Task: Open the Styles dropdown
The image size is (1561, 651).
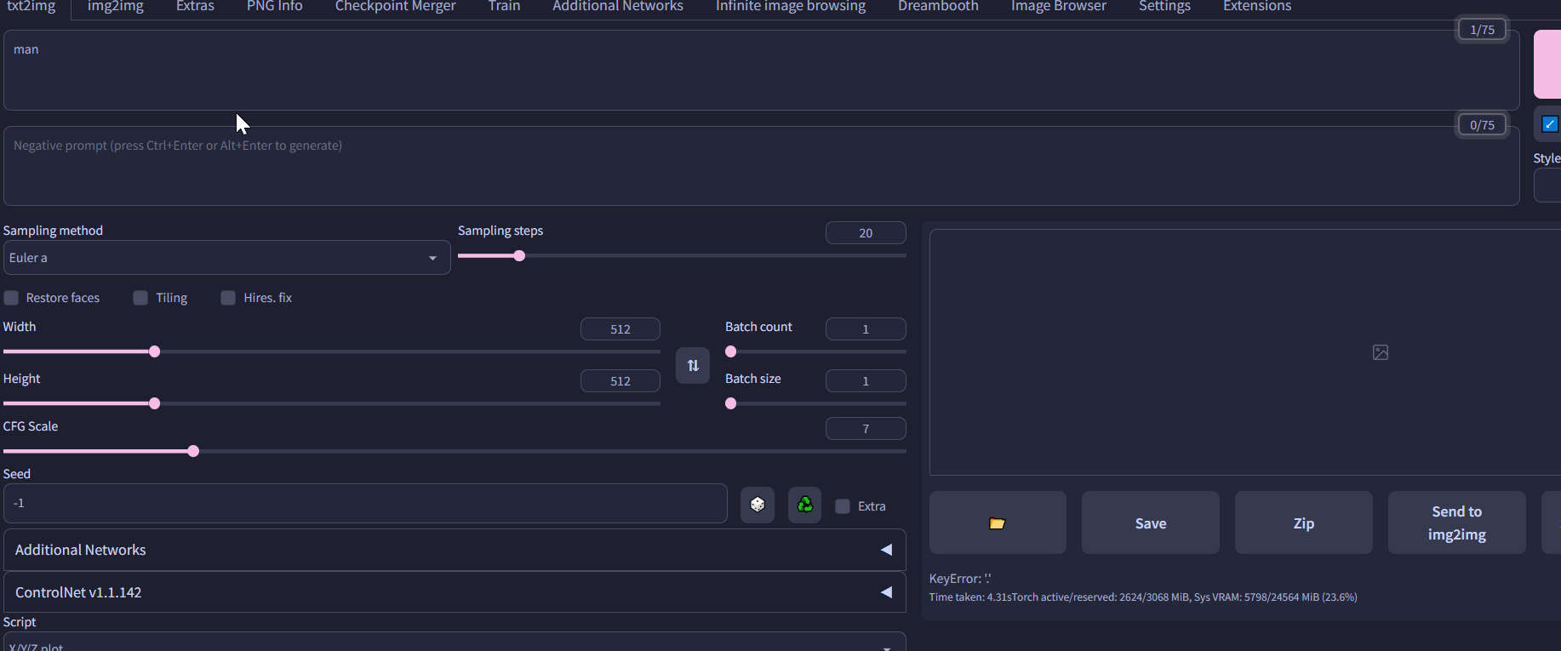Action: pyautogui.click(x=1547, y=186)
